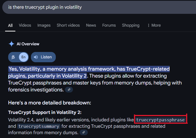Open the Short videos tab

pos(68,25)
